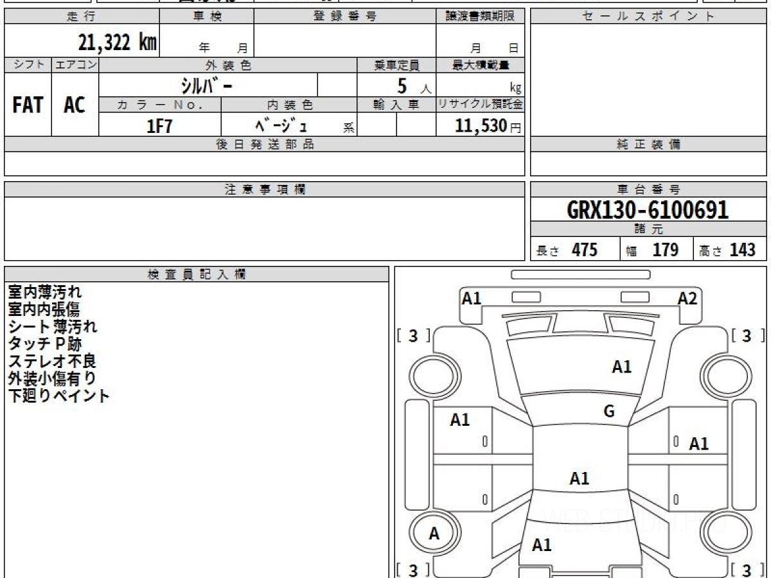The height and width of the screenshot is (578, 771).
Task: Select the height value 143
Action: coord(743,250)
